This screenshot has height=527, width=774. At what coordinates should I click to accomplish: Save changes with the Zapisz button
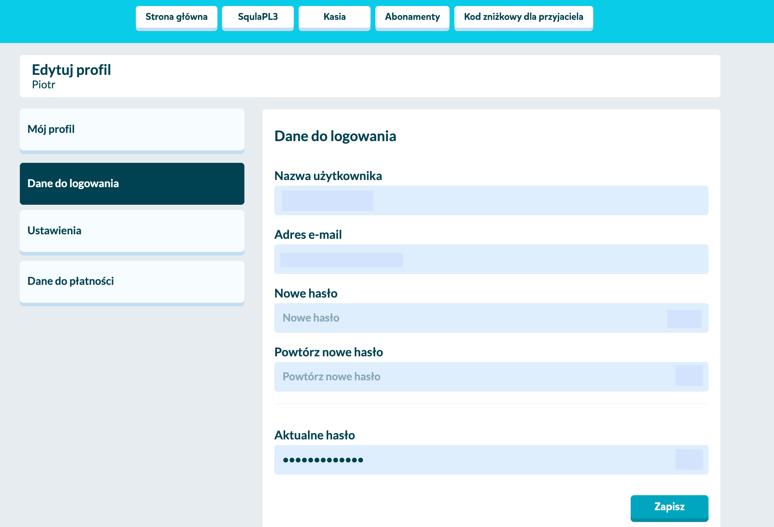[669, 508]
